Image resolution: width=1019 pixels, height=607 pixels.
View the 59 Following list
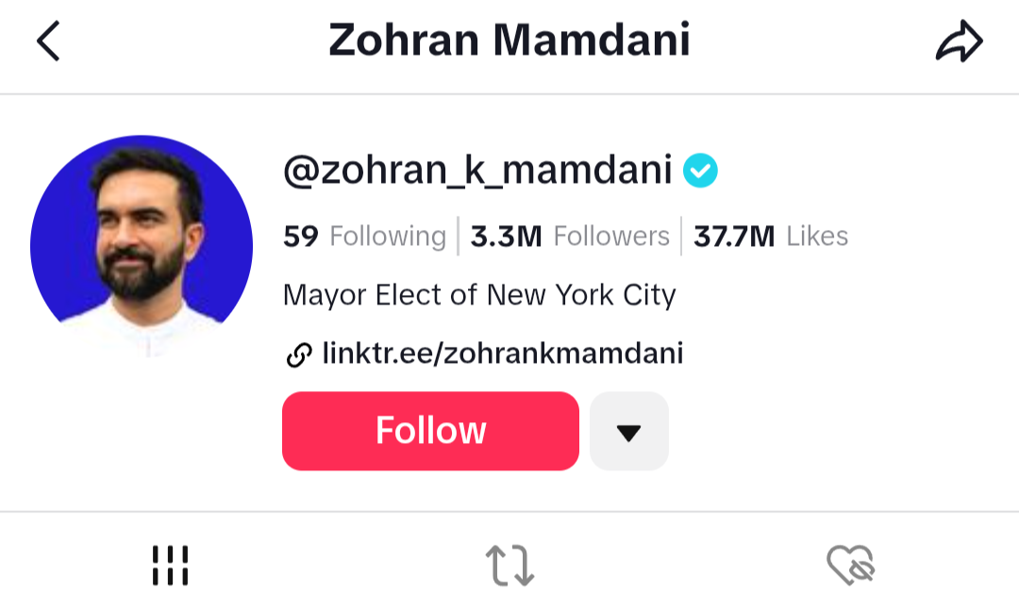click(364, 236)
